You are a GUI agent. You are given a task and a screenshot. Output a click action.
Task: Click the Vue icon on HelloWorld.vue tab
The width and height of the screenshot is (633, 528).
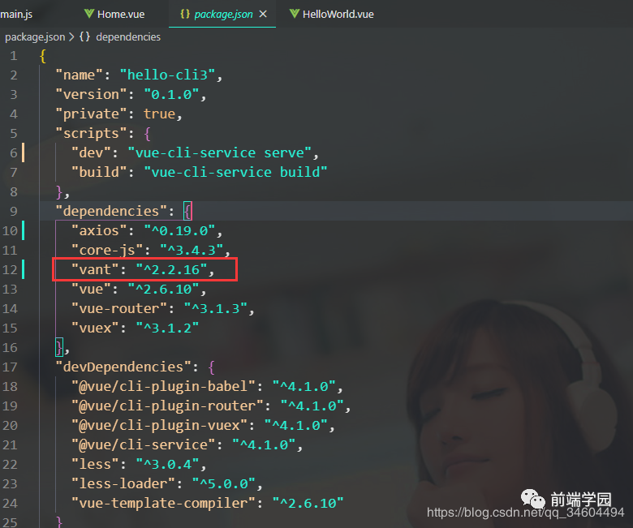[x=294, y=15]
